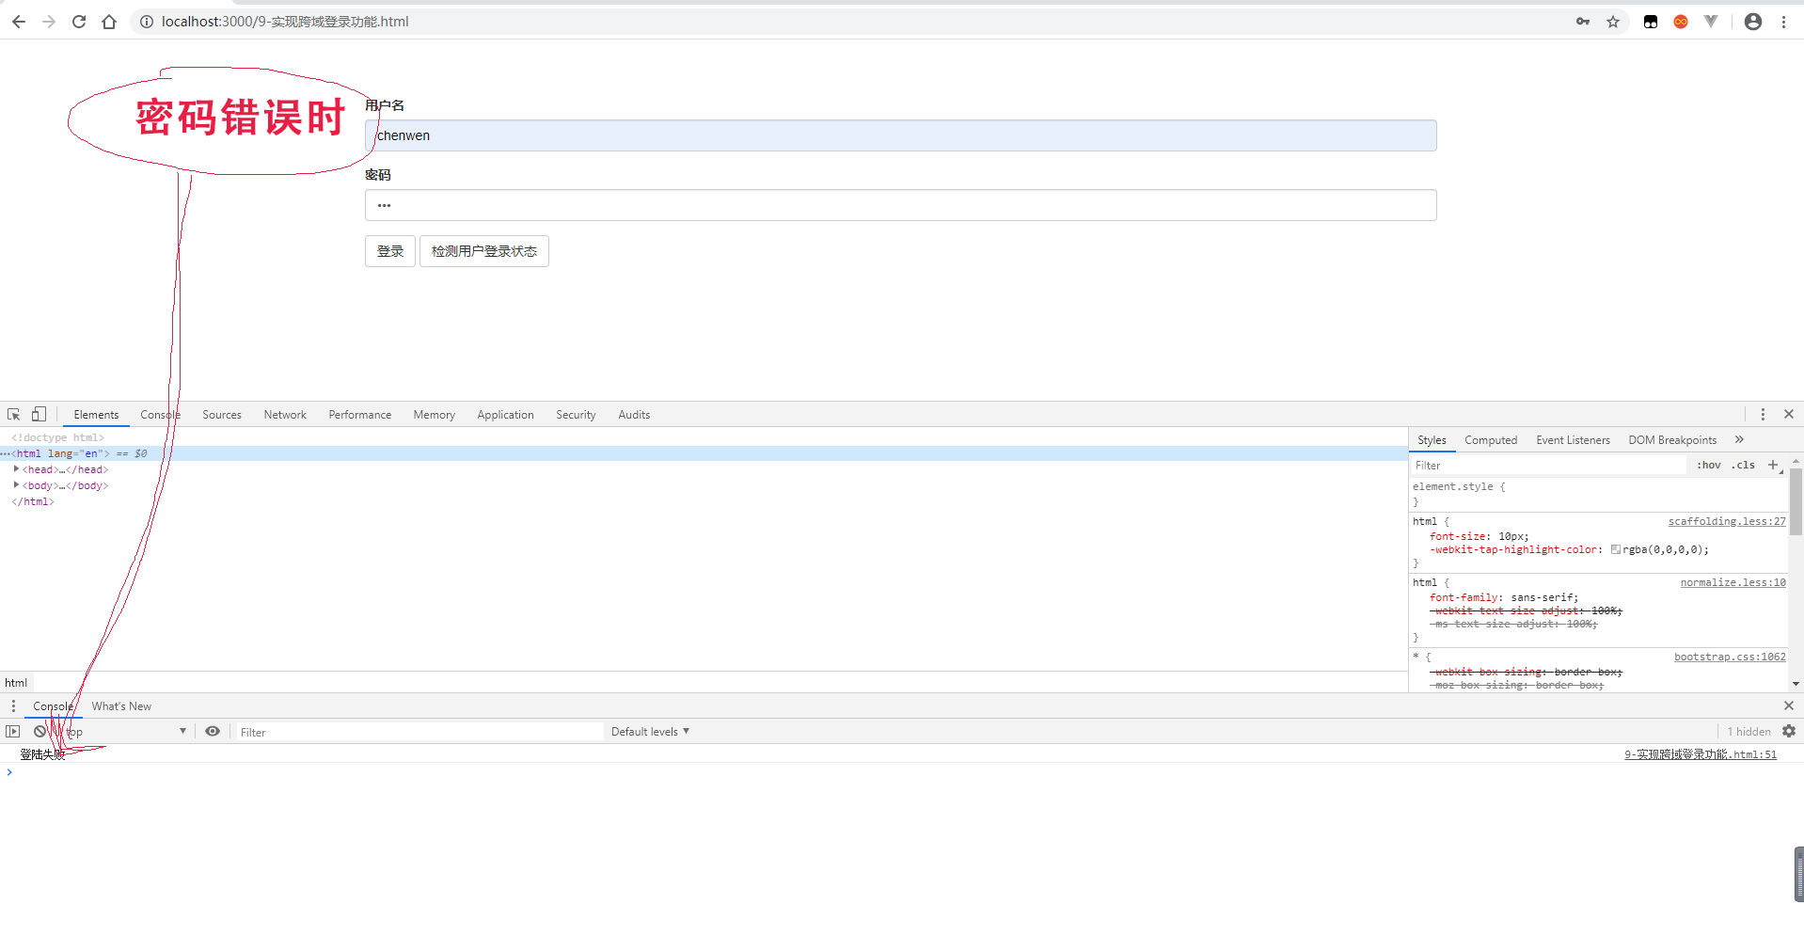This screenshot has height=951, width=1804.
Task: Open the bootstrap.css:1062 source link
Action: pos(1730,657)
